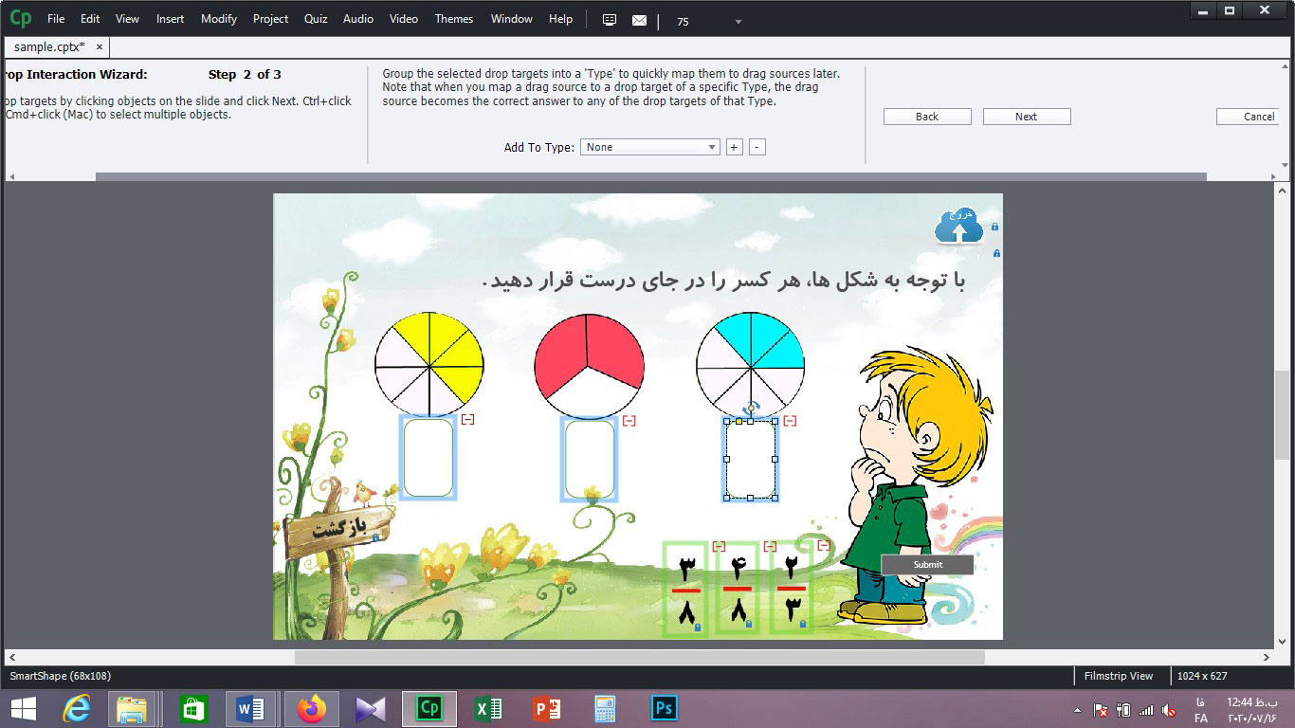Click the Adobe Captivate taskbar icon
This screenshot has width=1295, height=728.
pos(429,707)
